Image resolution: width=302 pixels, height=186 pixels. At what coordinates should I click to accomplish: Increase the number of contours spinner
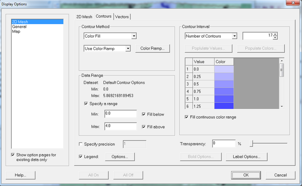(x=275, y=34)
